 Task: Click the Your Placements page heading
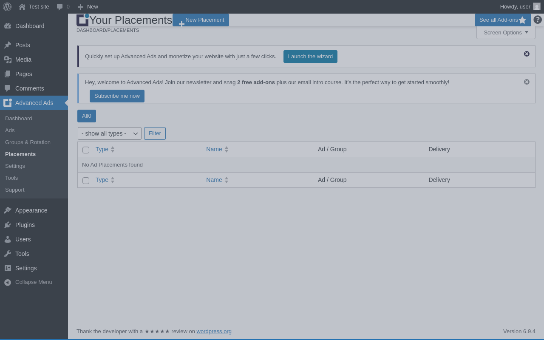[x=130, y=20]
